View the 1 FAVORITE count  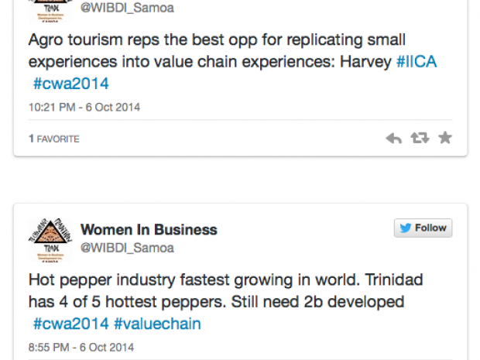(x=54, y=139)
